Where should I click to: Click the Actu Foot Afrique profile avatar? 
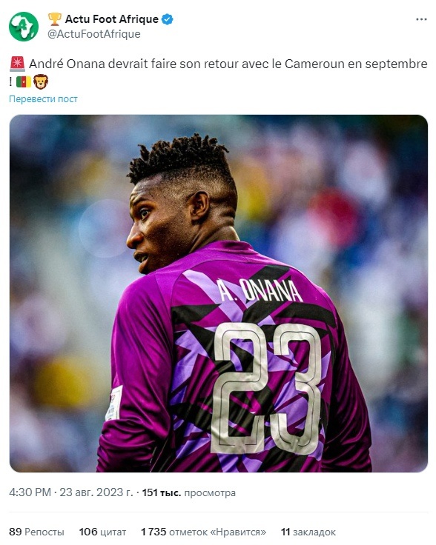pos(24,27)
